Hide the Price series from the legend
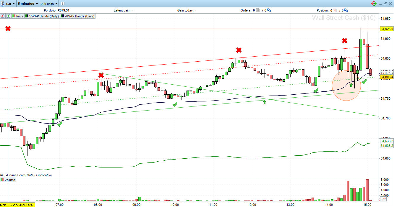The height and width of the screenshot is (207, 394). click(x=19, y=16)
